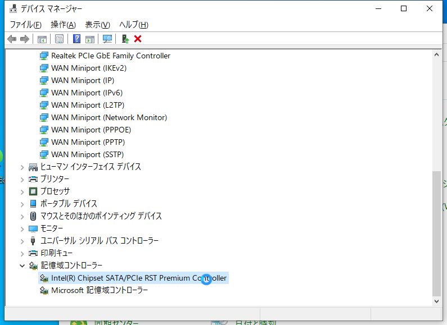Scan for hardware changes via monitor icon

pyautogui.click(x=107, y=39)
